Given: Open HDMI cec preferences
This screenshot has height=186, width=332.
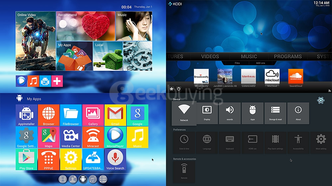Looking at the screenshot, I should 253,143.
